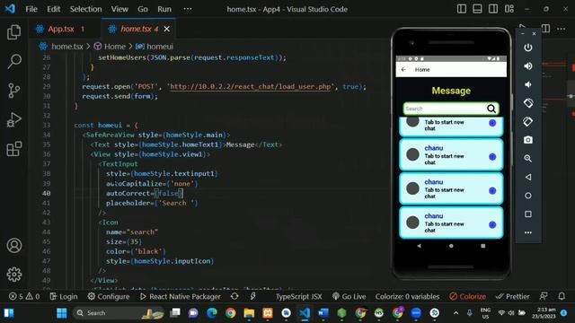
Task: Open the Explorer view in the activity bar
Action: (x=14, y=32)
